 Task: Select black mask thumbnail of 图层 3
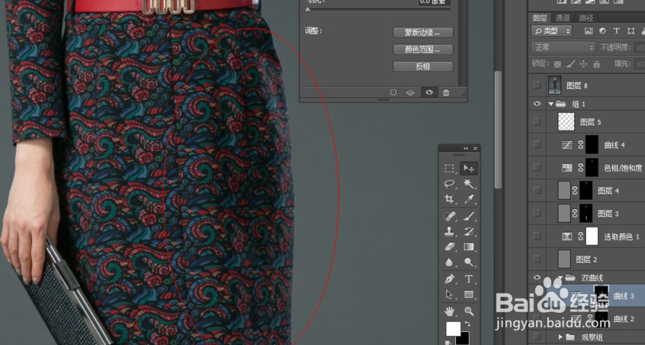[x=586, y=213]
